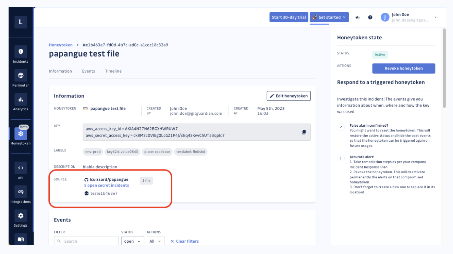This screenshot has height=254, width=453.
Task: Clear filters in the Events section
Action: pyautogui.click(x=184, y=241)
